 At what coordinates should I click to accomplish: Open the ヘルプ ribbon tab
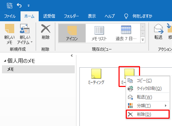[x=110, y=16]
